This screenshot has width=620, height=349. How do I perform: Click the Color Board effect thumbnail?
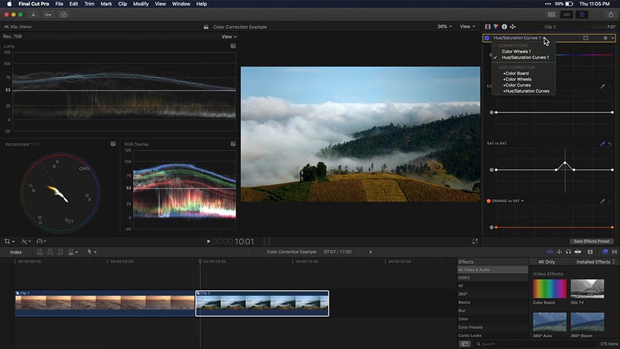click(x=549, y=288)
